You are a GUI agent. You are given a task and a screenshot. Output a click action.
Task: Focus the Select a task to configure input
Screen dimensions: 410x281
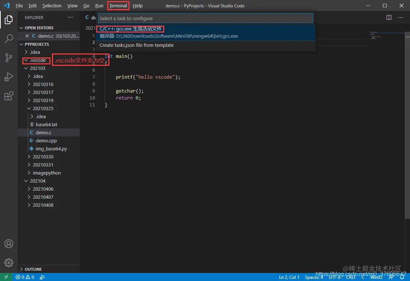point(205,18)
